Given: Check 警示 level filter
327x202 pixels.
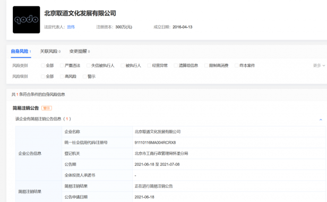Looking at the screenshot, I should 85,77.
